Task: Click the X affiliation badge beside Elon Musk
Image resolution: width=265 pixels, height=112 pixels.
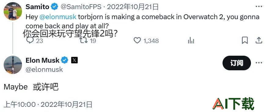Action: pyautogui.click(x=74, y=60)
